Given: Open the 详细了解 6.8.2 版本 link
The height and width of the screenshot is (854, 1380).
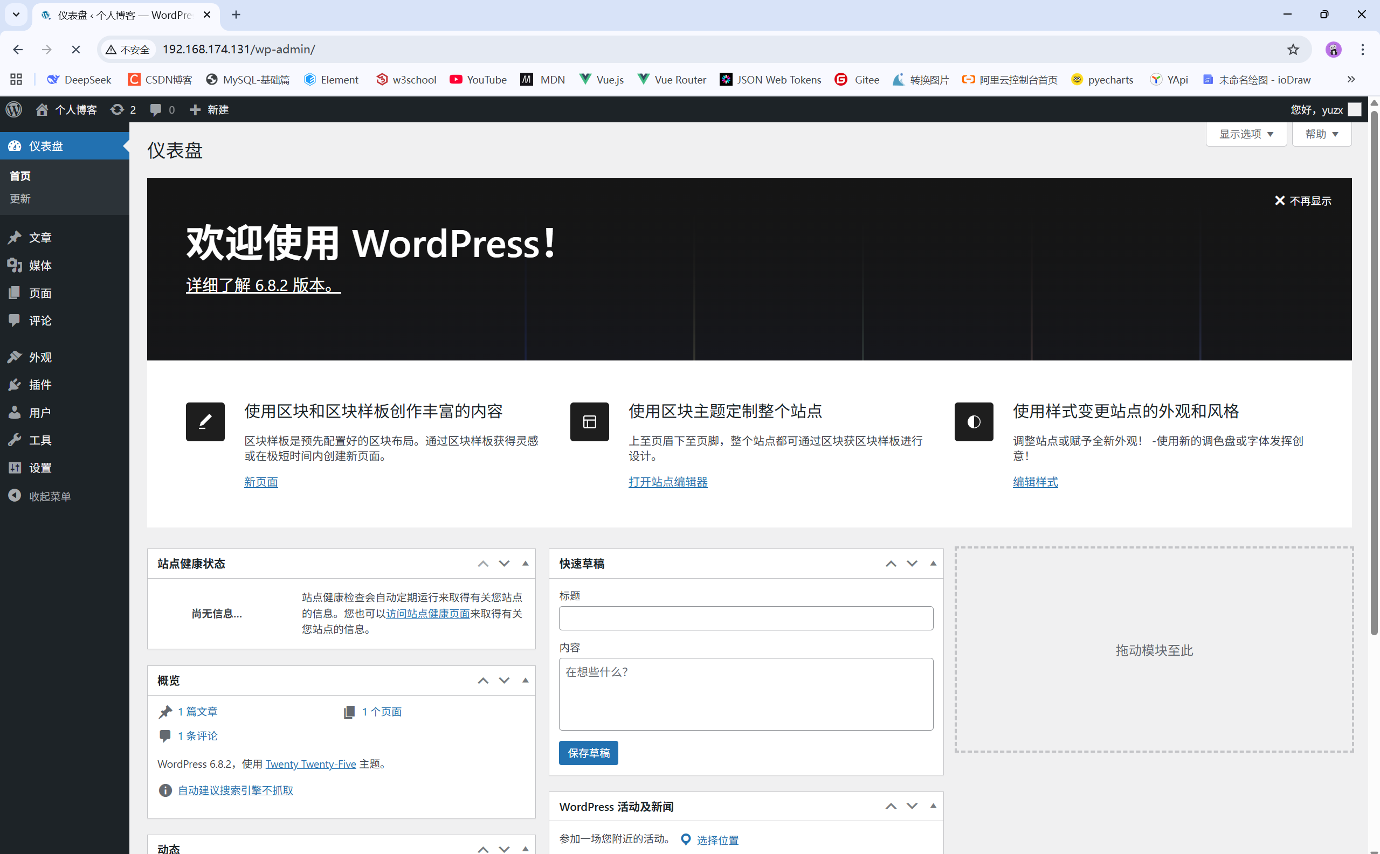Looking at the screenshot, I should click(x=263, y=285).
